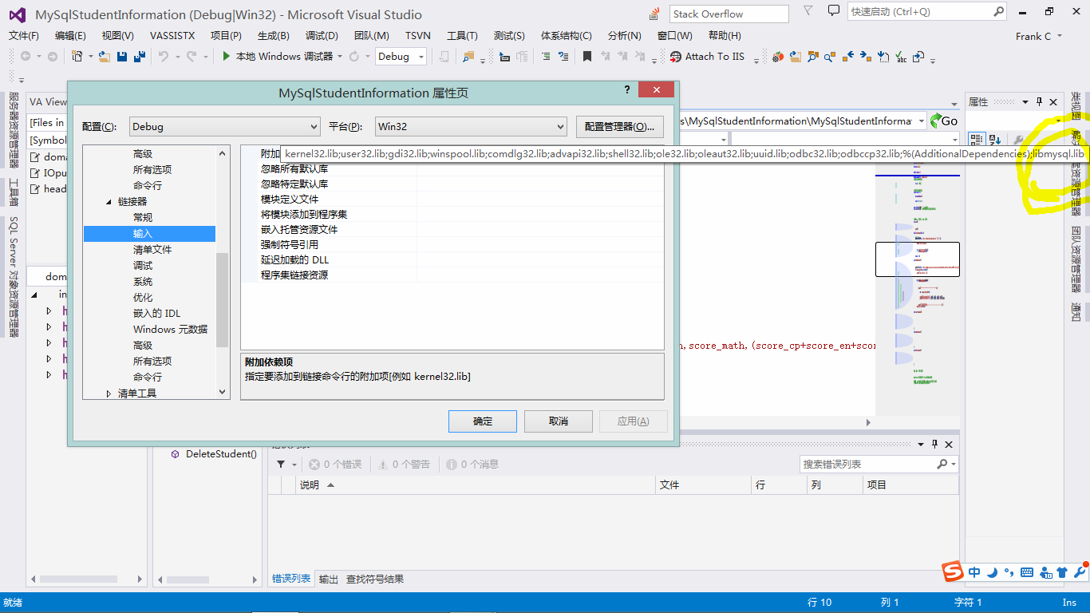The width and height of the screenshot is (1090, 613).
Task: Click the Undo arrow in toolbar
Action: 163,57
